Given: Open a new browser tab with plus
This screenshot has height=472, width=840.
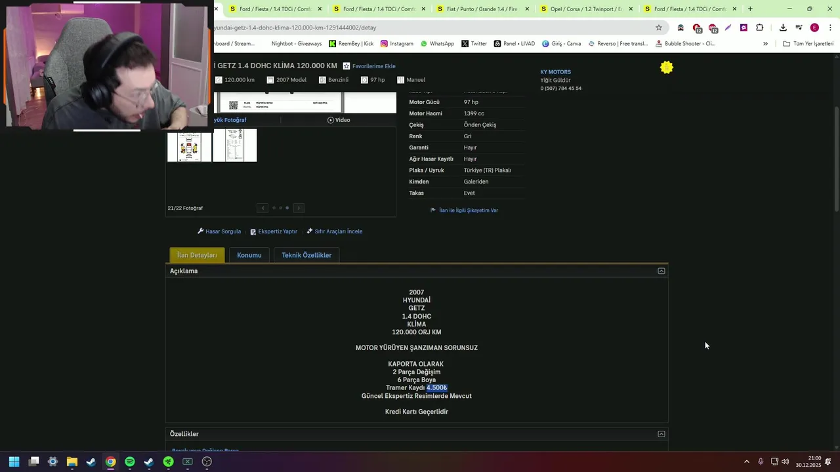Looking at the screenshot, I should pos(750,9).
